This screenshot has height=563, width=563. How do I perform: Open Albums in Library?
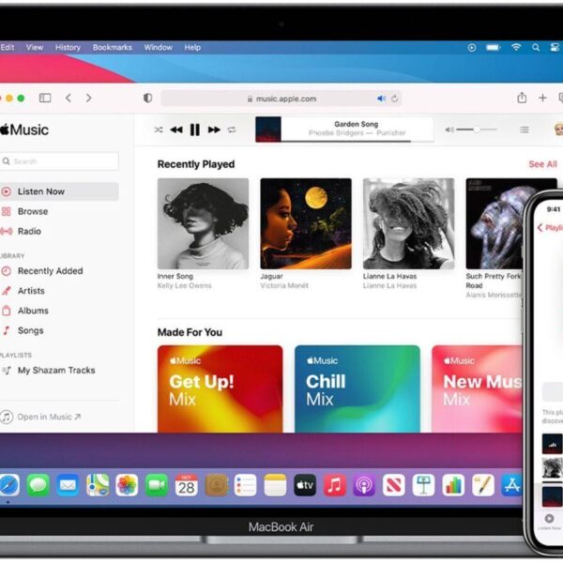[25, 311]
